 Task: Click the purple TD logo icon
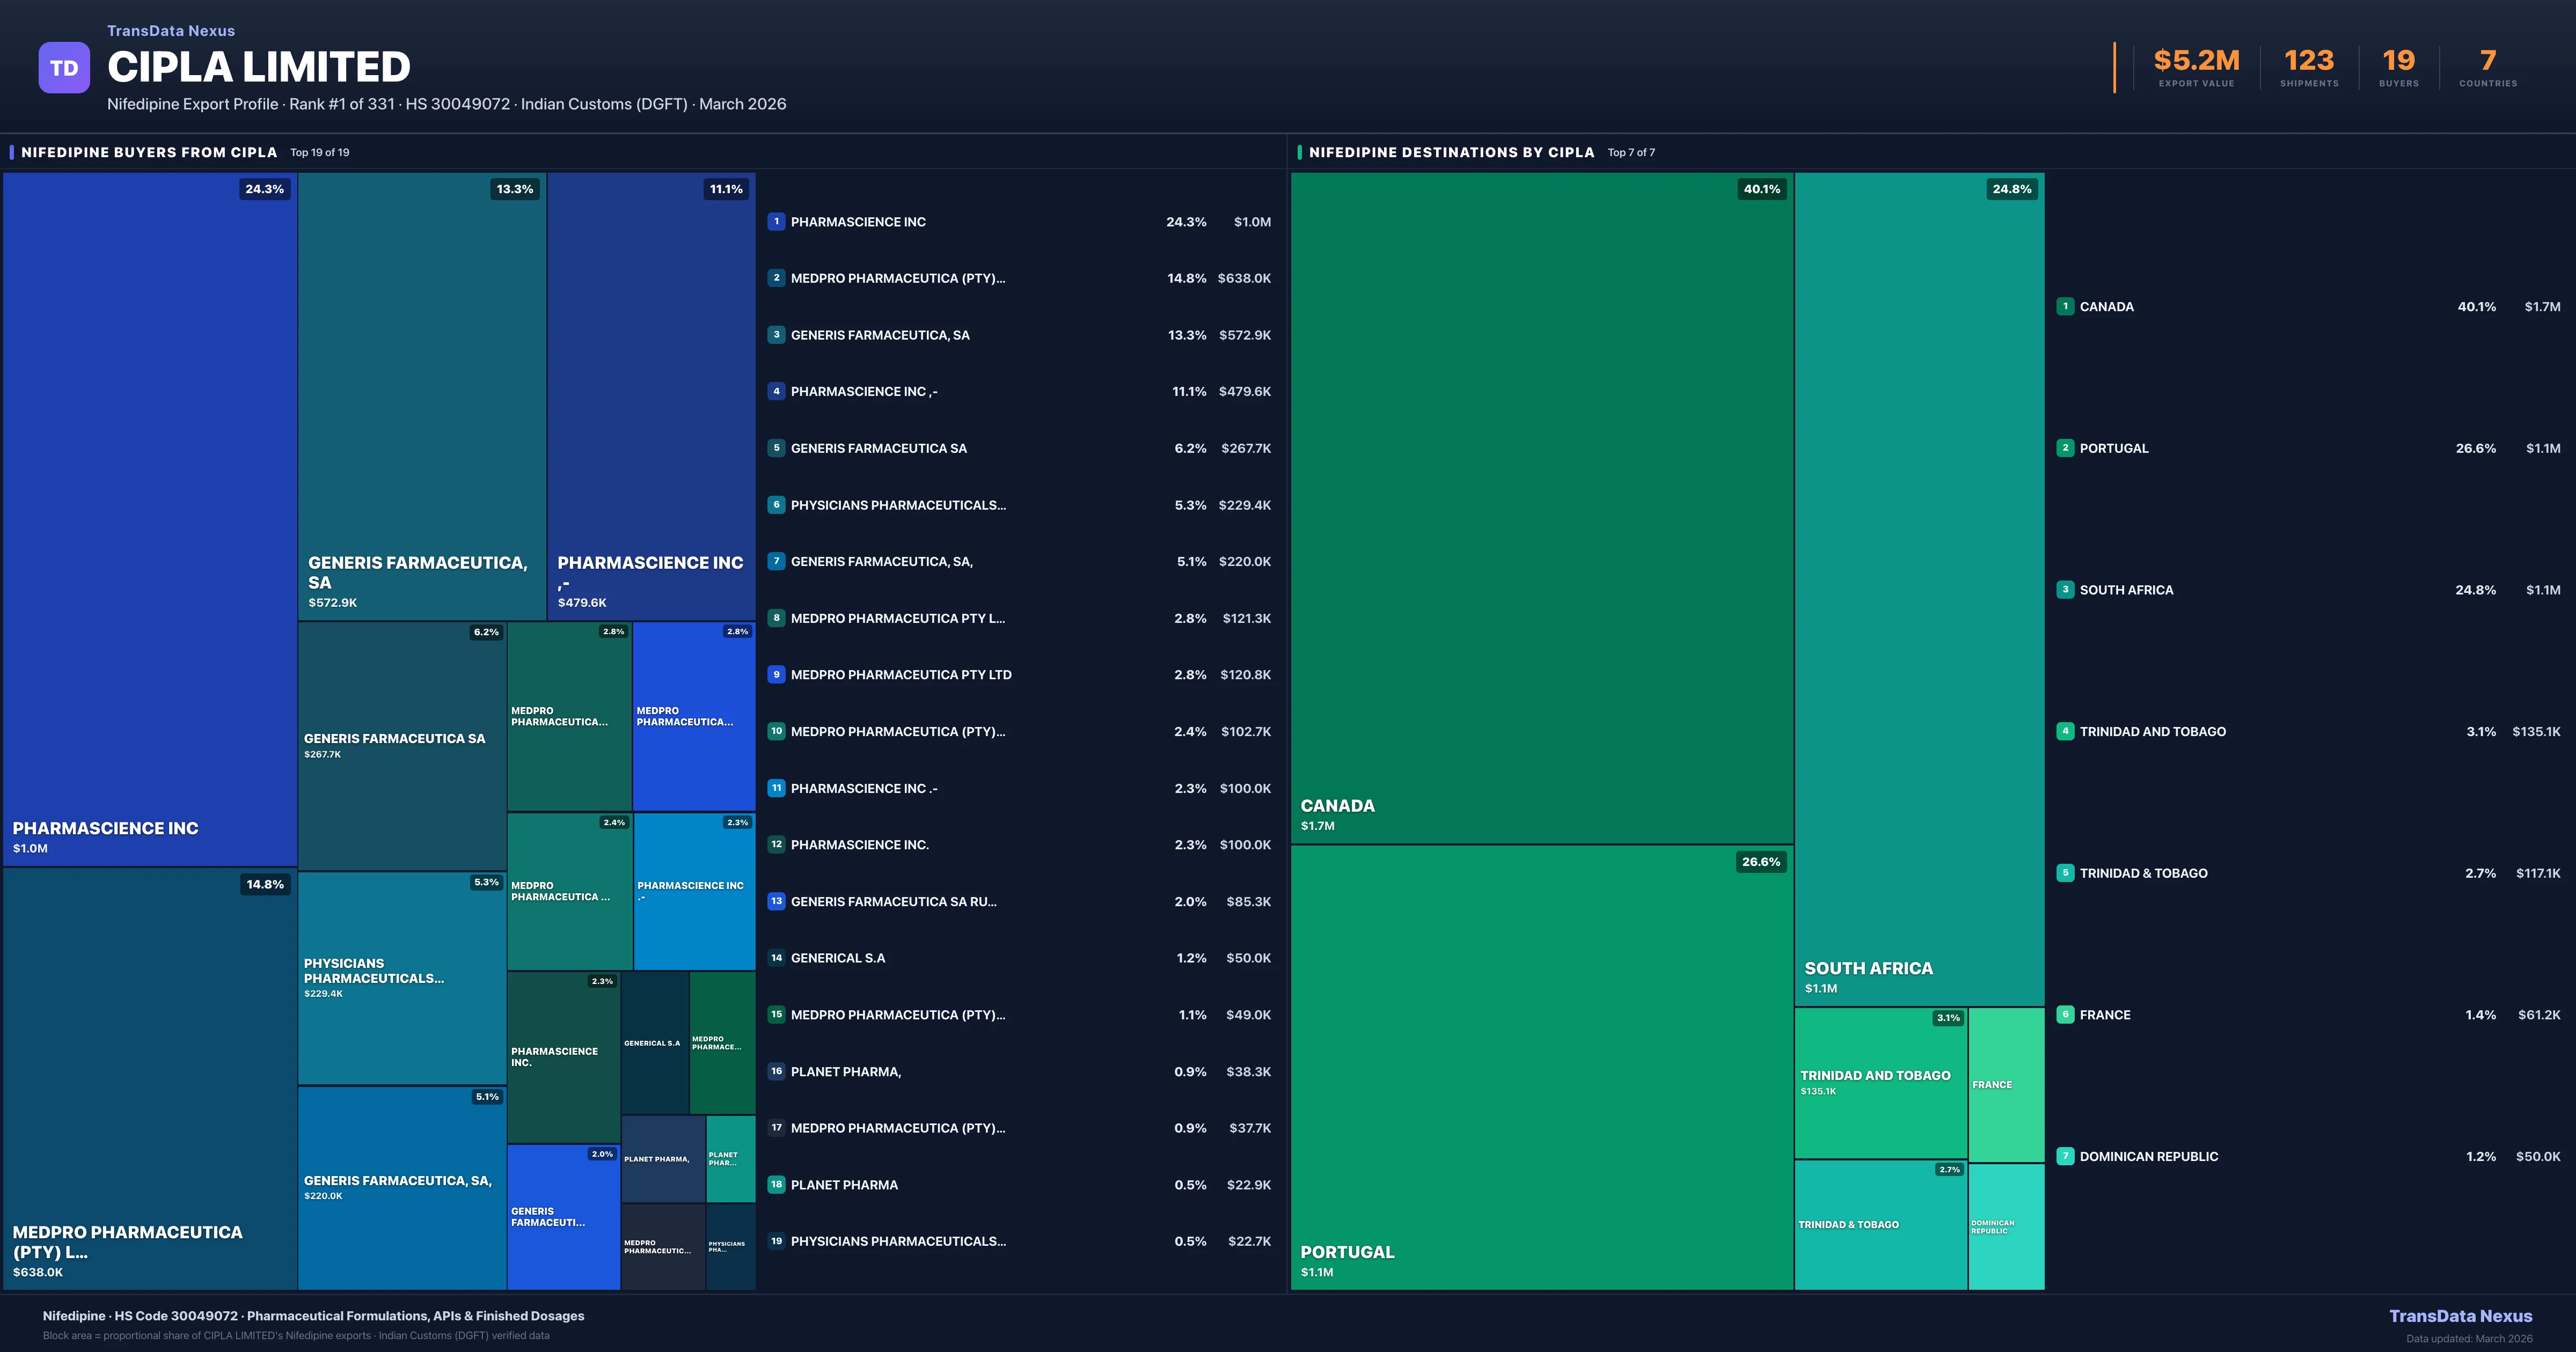(x=64, y=68)
